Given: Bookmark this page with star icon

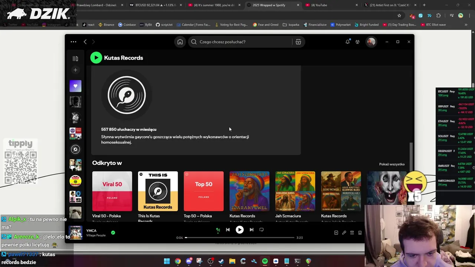Looking at the screenshot, I should point(399,16).
